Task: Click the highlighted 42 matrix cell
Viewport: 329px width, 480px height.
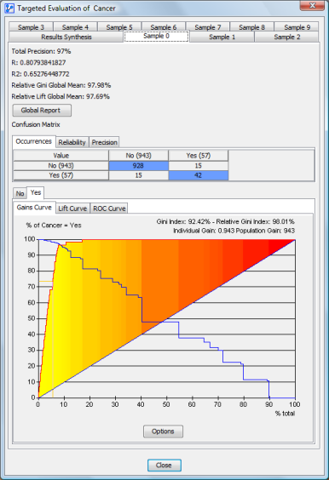Action: 198,175
